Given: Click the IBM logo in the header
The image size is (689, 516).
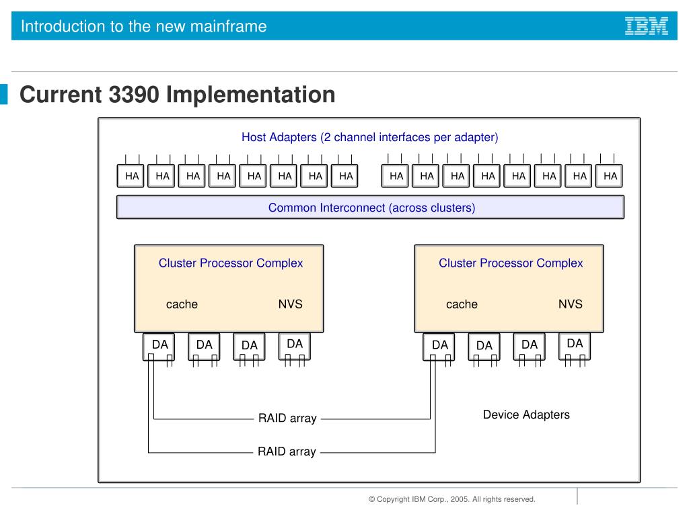Looking at the screenshot, I should [647, 26].
